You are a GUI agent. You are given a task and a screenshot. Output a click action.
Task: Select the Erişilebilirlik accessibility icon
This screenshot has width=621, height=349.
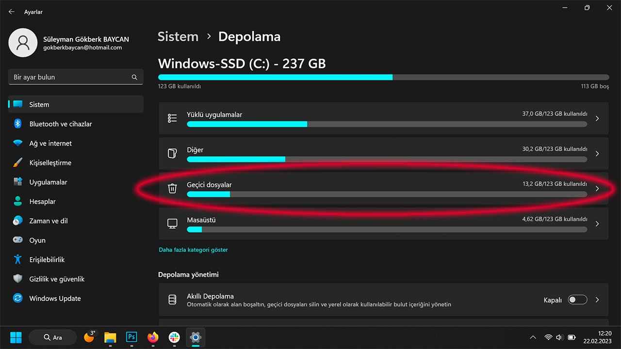pos(18,259)
